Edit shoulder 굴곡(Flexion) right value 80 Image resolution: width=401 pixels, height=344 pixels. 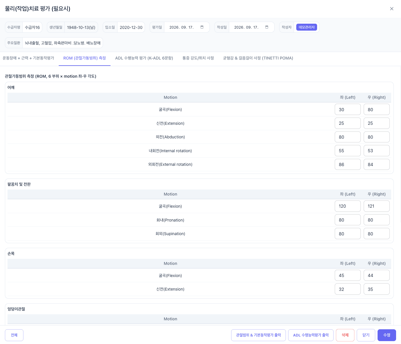377,109
